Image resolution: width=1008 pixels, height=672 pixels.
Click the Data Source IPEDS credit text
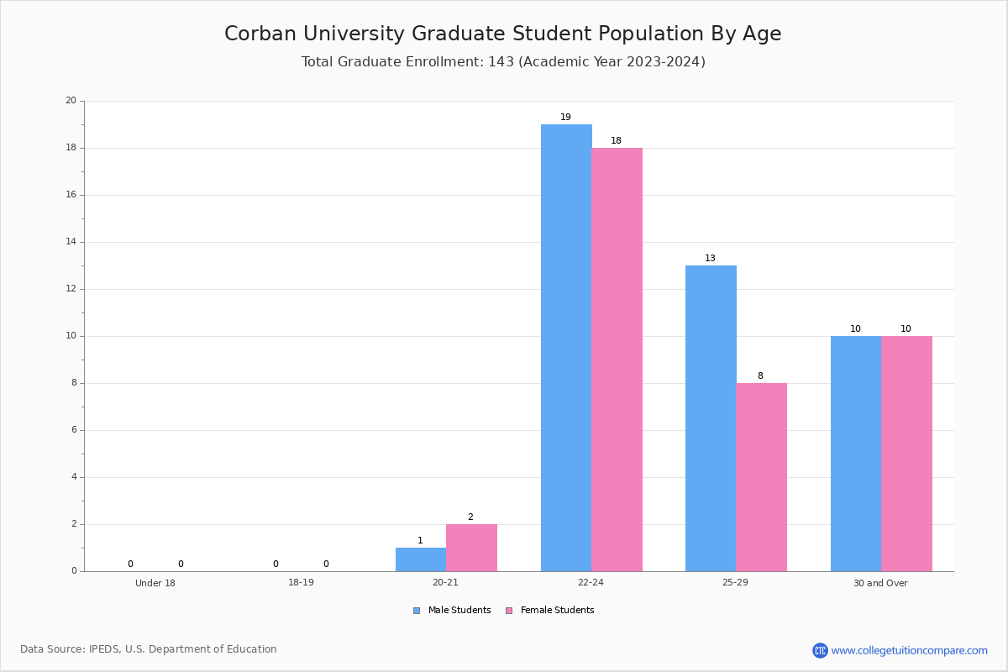149,649
